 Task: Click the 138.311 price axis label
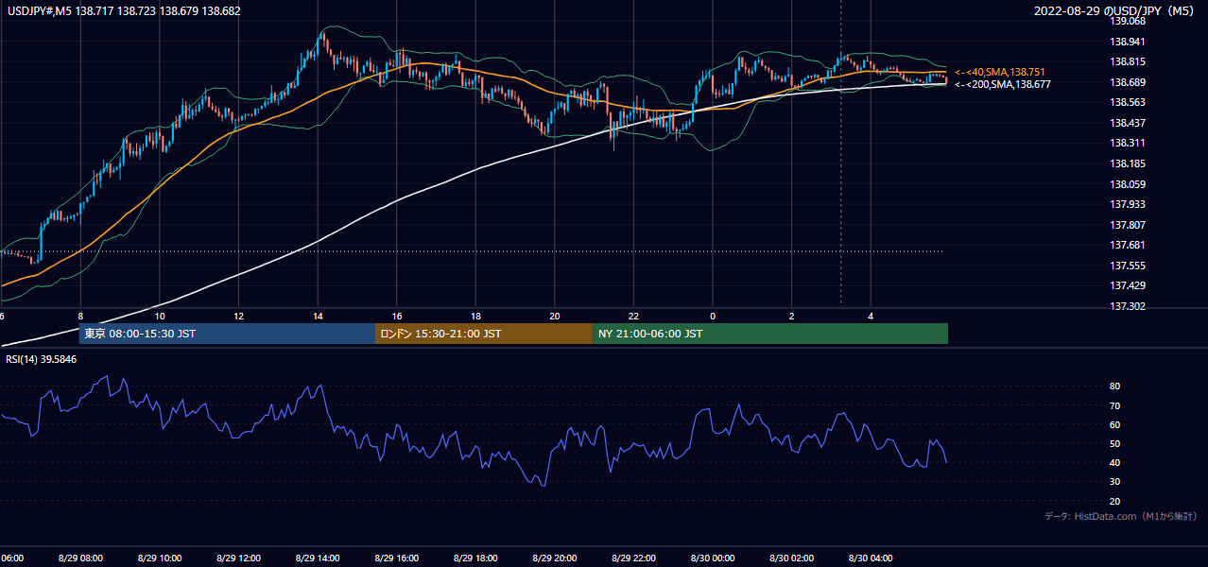point(1127,144)
